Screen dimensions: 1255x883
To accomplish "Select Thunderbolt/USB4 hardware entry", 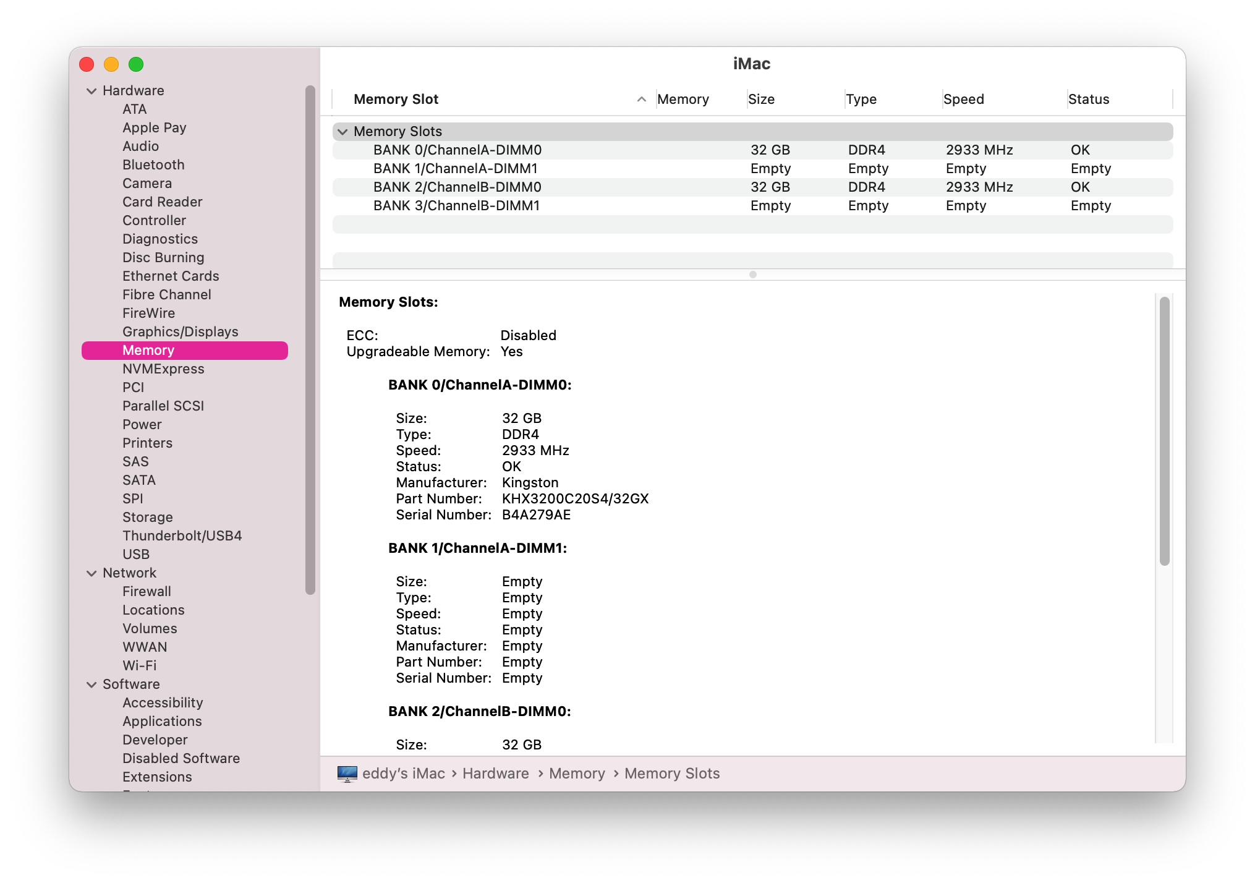I will click(182, 536).
